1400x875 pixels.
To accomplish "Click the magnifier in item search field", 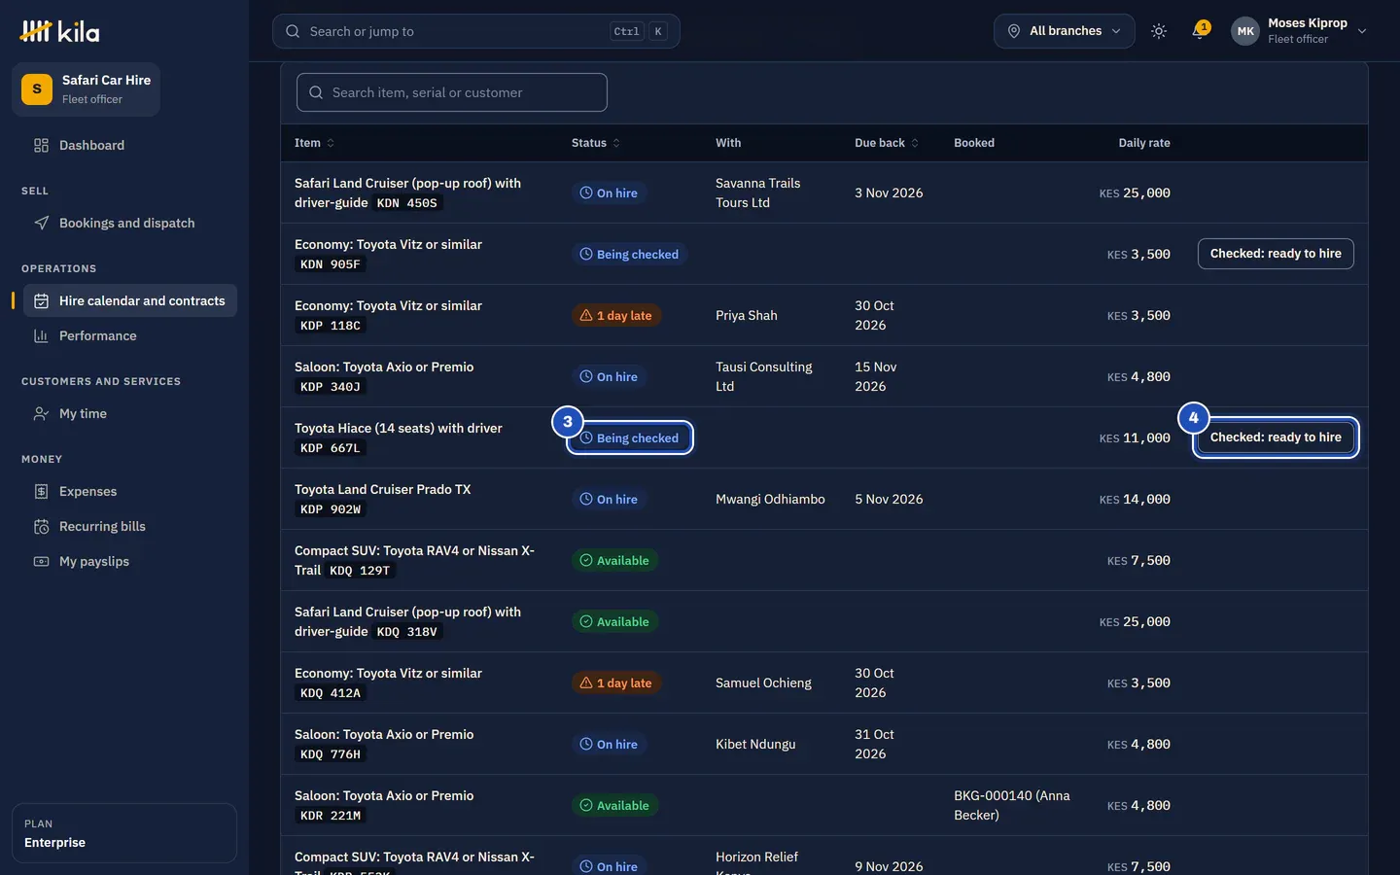I will [x=316, y=92].
